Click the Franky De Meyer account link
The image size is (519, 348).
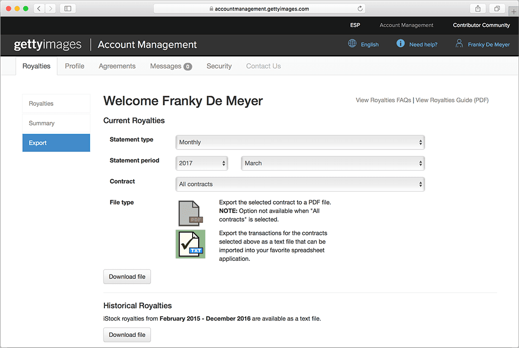coord(489,45)
